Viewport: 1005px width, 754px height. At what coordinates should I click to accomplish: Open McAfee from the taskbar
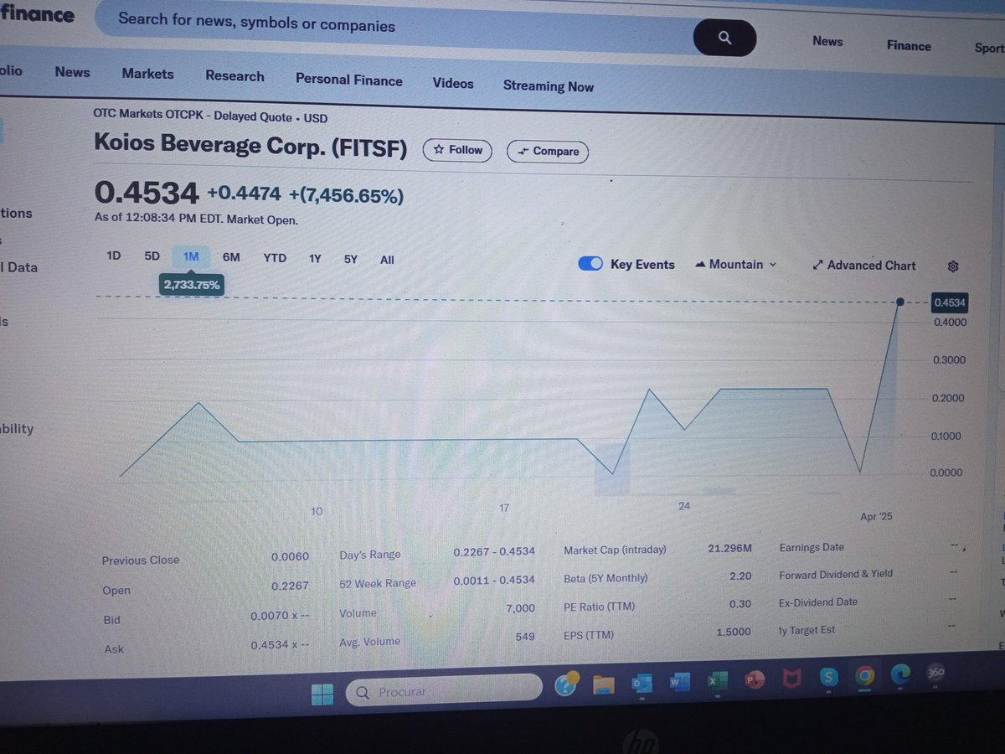(791, 679)
